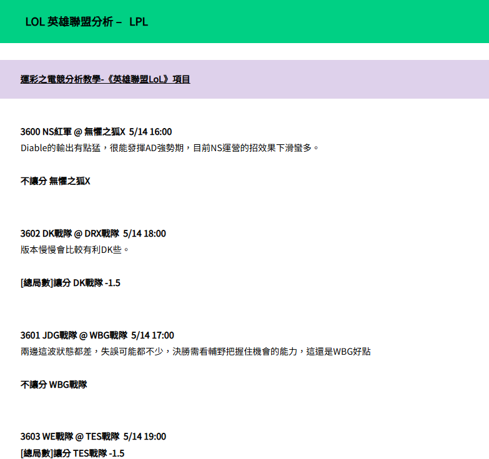Screen dimensions: 489x459
Task: Click the [總局數]讓分 DK戰隊 -1.5 pick
Action: [71, 283]
